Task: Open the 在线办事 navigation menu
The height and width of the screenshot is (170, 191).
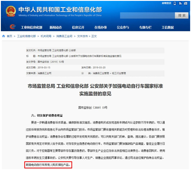Action: (x=101, y=27)
